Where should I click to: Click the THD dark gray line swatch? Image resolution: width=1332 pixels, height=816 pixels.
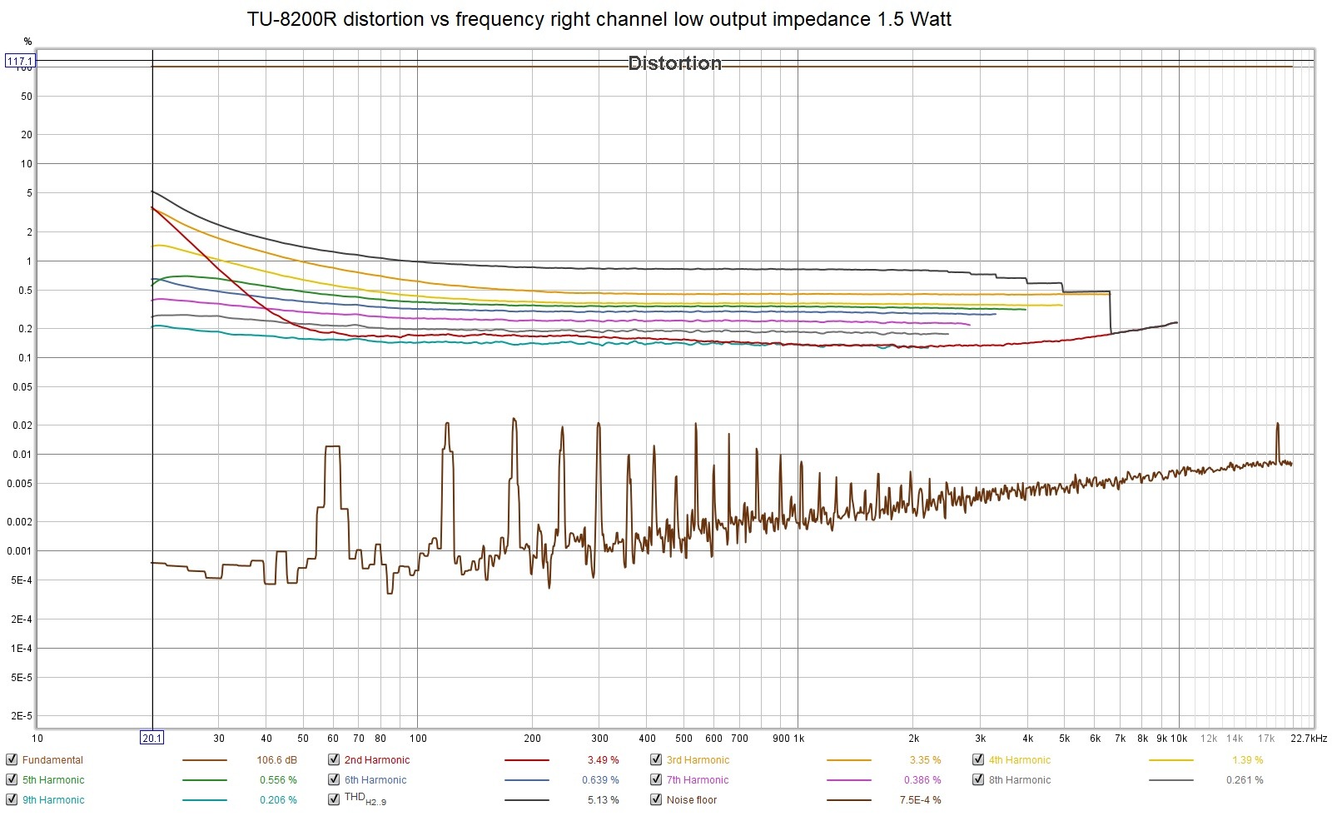tap(527, 800)
